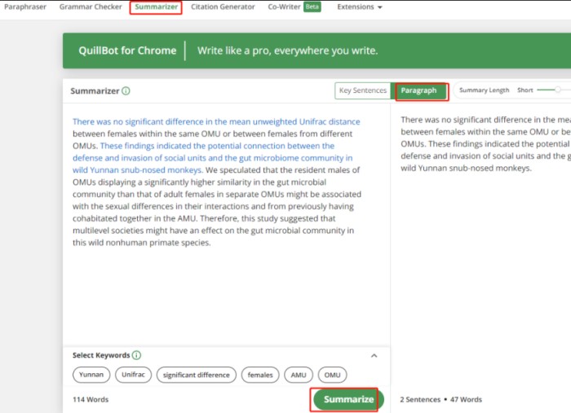Image resolution: width=571 pixels, height=413 pixels.
Task: Toggle the Yunnan keyword chip
Action: click(x=91, y=375)
